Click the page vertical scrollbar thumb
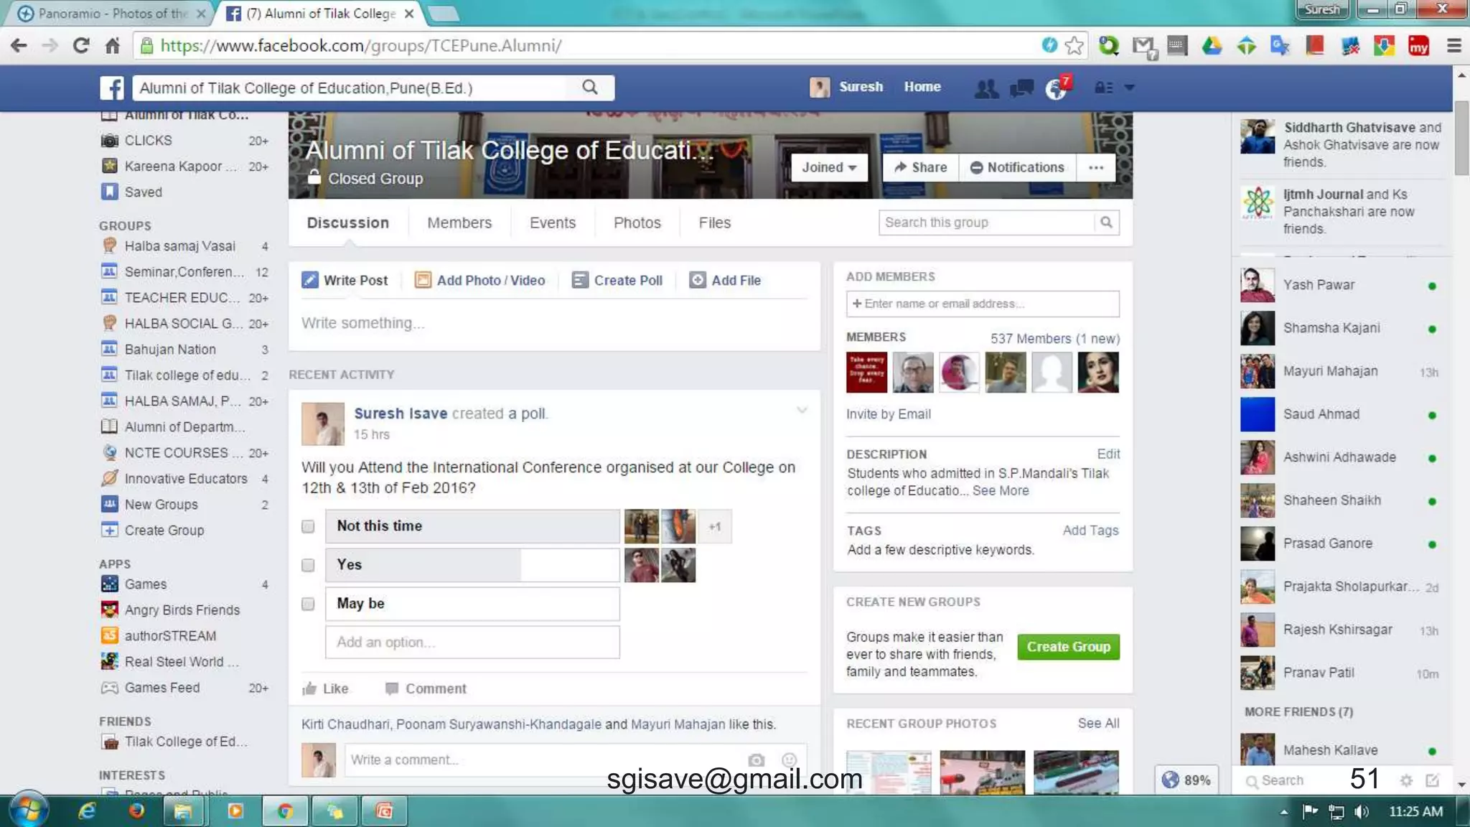Screen dimensions: 1470x827 coord(1461,138)
